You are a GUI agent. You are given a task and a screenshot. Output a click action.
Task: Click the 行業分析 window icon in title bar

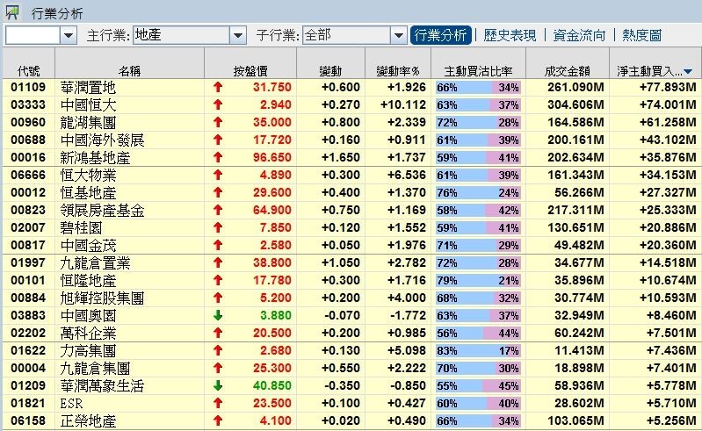click(x=12, y=12)
